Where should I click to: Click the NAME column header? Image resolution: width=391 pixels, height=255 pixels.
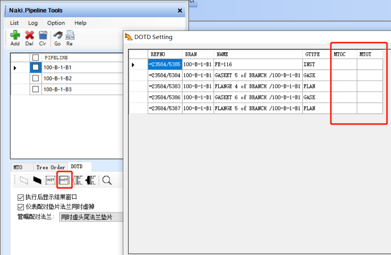click(258, 54)
